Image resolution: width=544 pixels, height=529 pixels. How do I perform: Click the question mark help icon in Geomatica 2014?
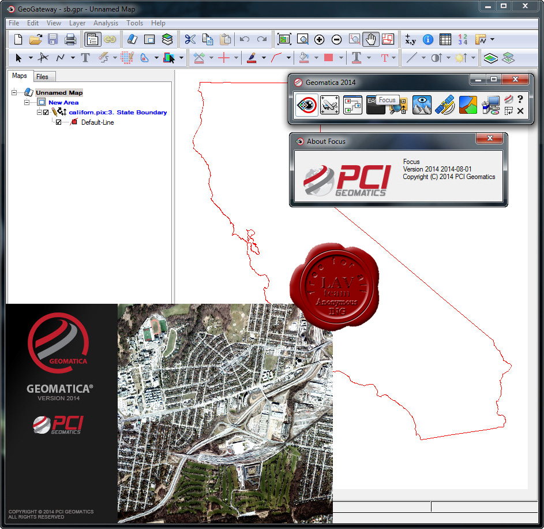coord(520,99)
